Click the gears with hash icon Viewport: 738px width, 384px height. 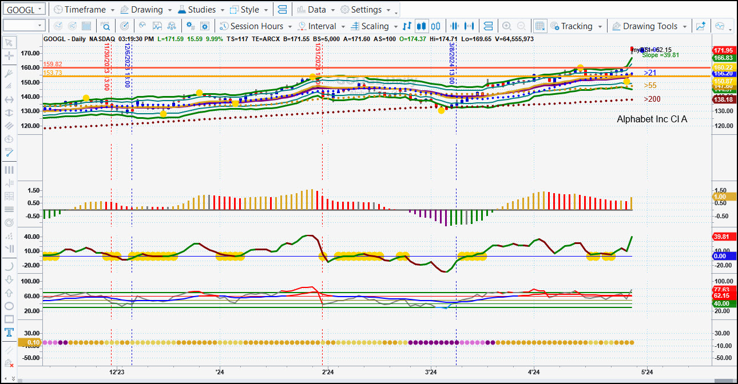pyautogui.click(x=191, y=26)
